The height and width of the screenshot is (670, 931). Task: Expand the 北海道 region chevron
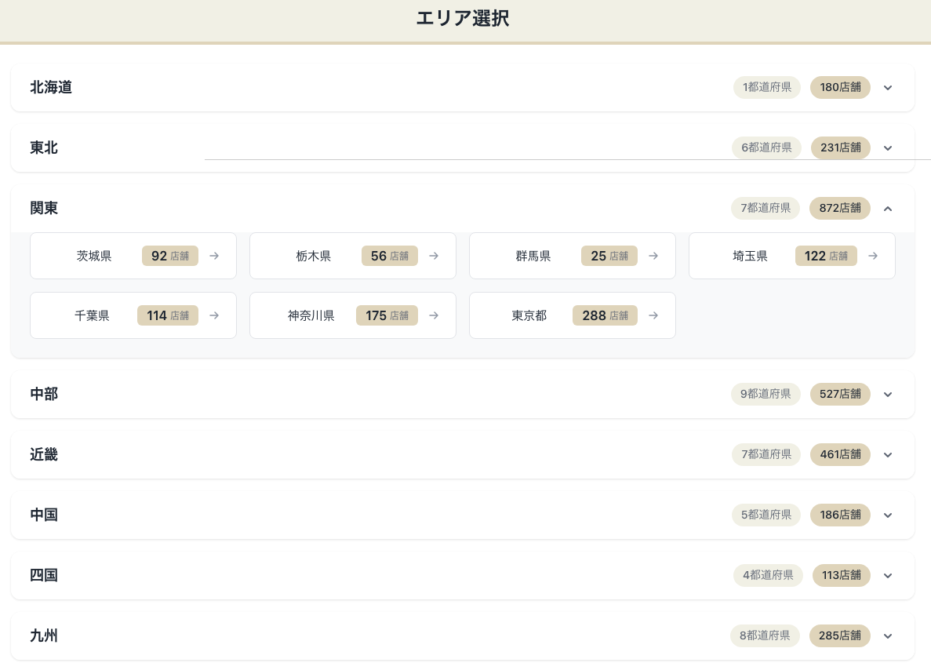888,88
